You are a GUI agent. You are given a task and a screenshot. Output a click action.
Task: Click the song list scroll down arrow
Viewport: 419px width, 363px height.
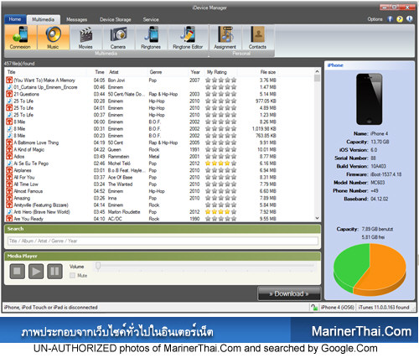pyautogui.click(x=317, y=218)
